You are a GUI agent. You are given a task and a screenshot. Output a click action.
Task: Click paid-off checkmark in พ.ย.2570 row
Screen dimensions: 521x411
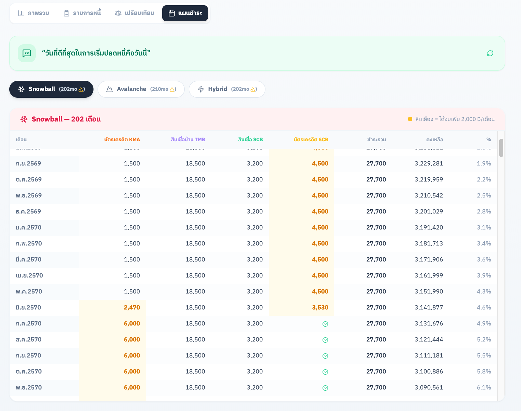coord(325,388)
